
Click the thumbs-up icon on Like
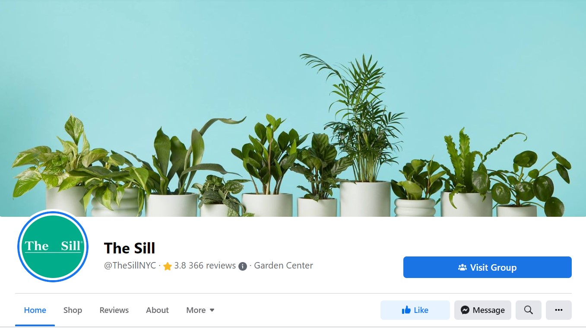point(406,310)
